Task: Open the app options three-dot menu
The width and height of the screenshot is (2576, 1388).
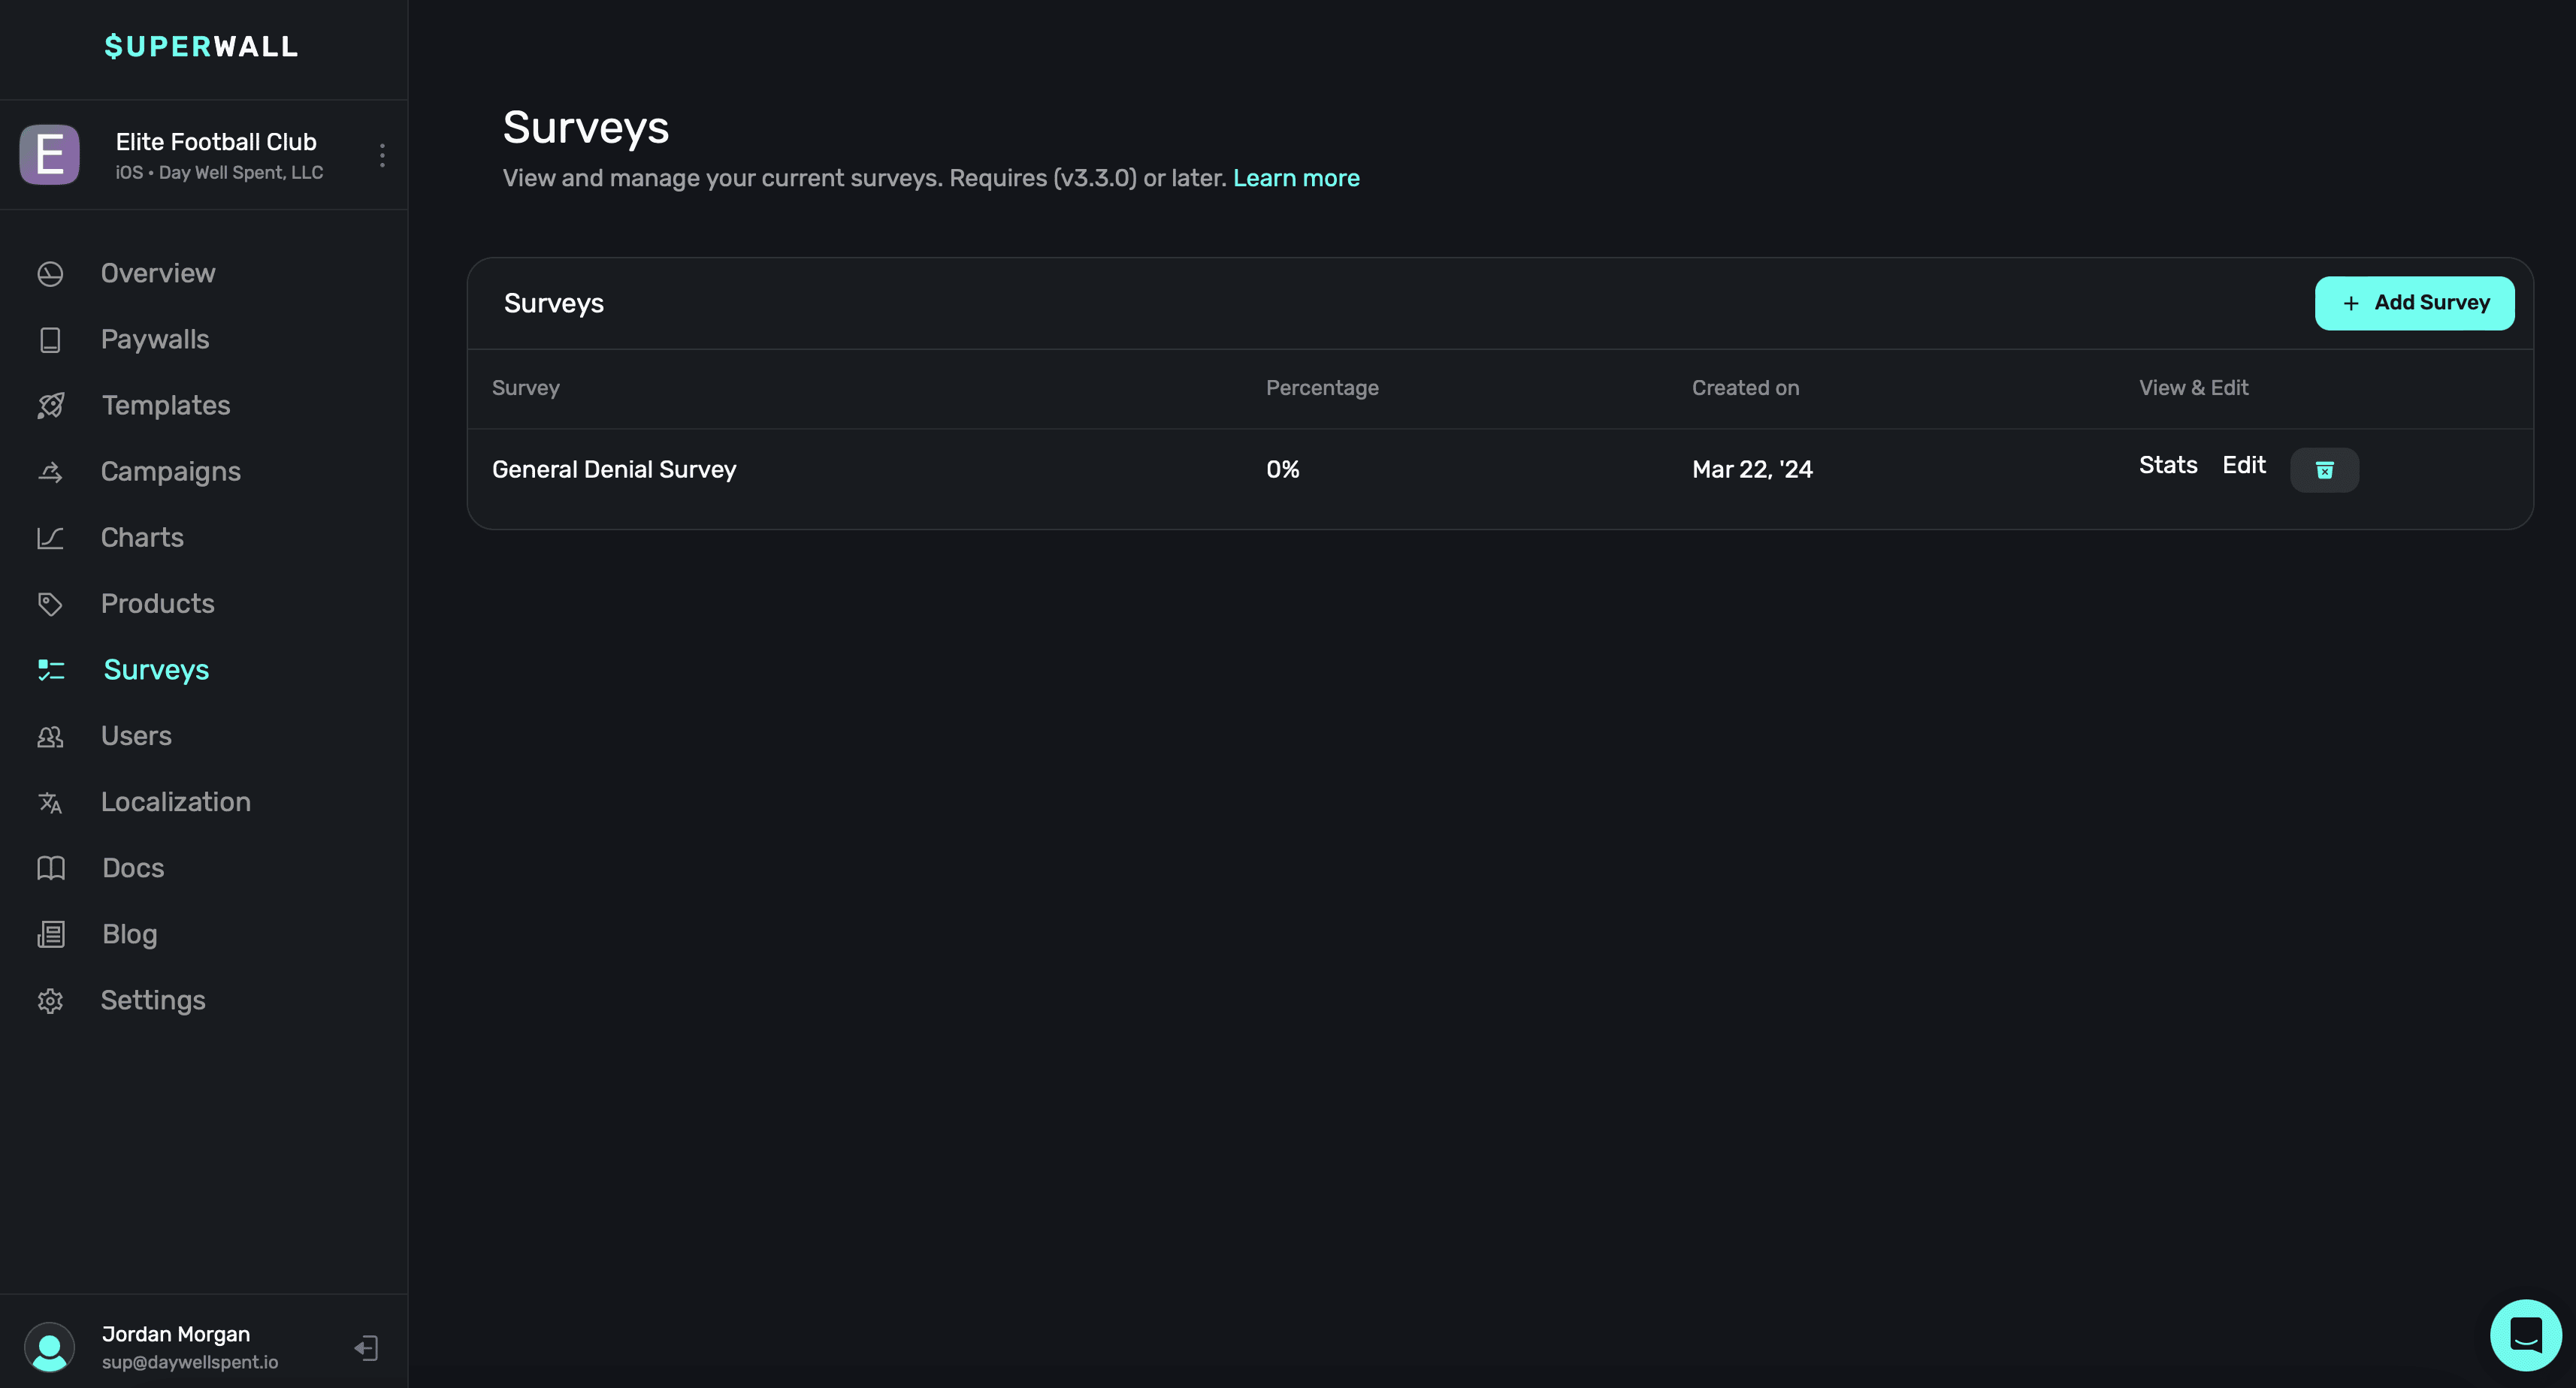Action: [x=382, y=155]
